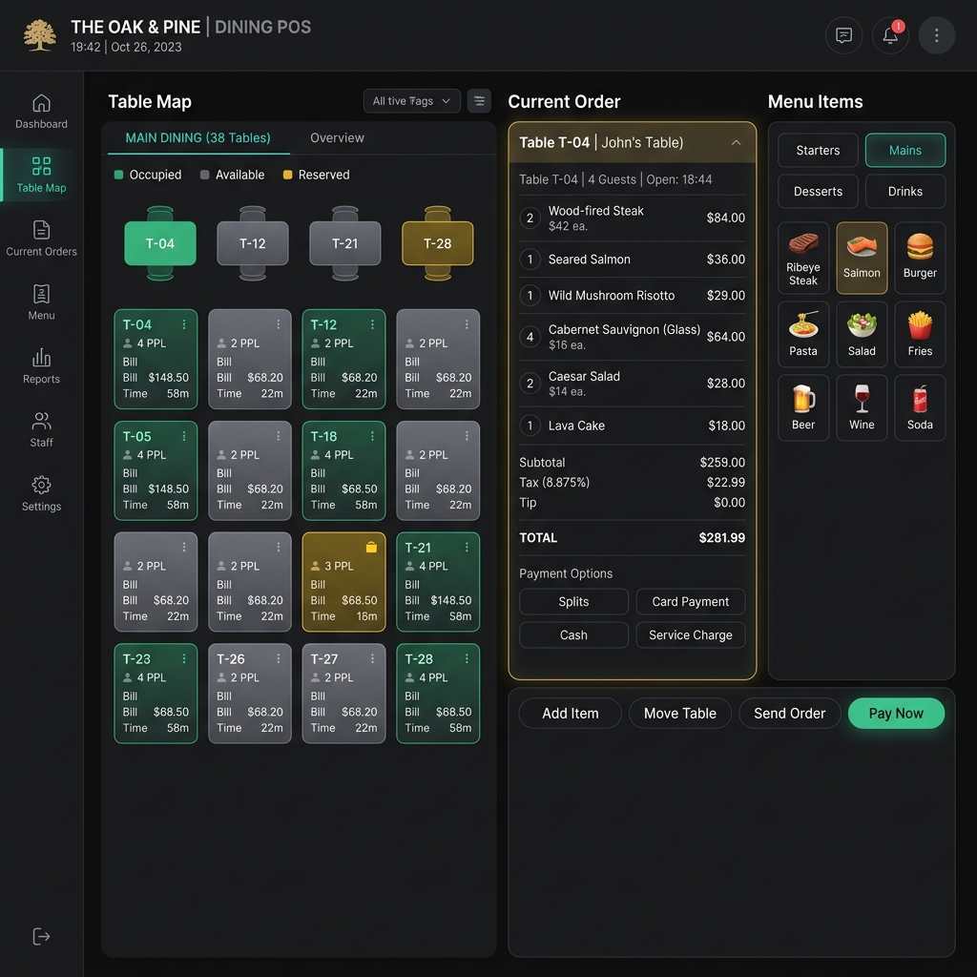Click the logout icon in sidebar
The image size is (977, 977).
click(x=41, y=936)
